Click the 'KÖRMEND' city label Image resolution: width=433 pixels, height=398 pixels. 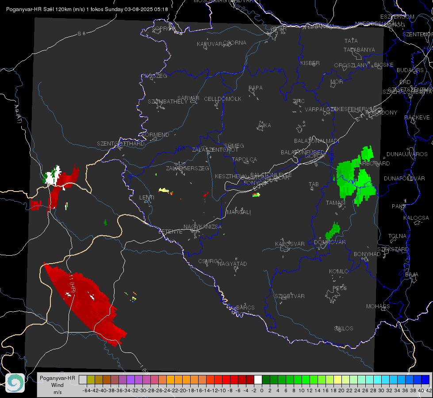(x=155, y=135)
